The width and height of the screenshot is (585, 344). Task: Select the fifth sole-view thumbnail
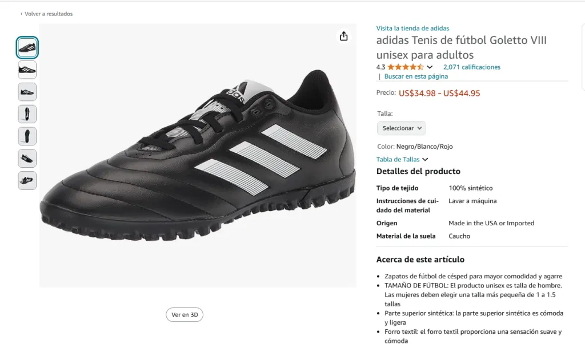pos(27,136)
